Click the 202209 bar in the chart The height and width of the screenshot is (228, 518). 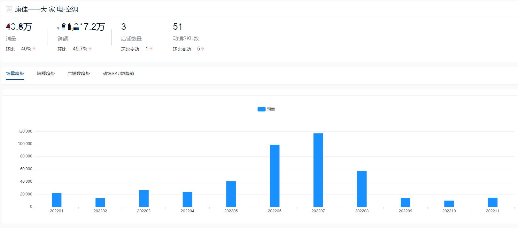(x=406, y=202)
